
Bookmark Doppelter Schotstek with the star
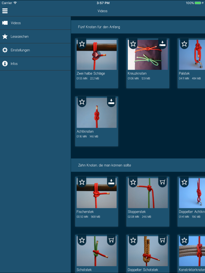(133, 240)
